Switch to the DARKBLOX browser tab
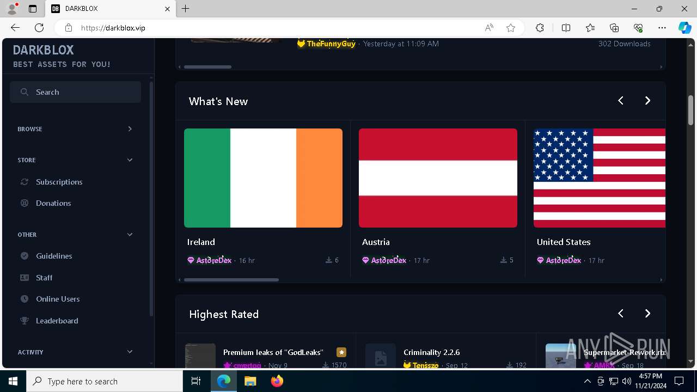This screenshot has height=392, width=697. point(111,9)
